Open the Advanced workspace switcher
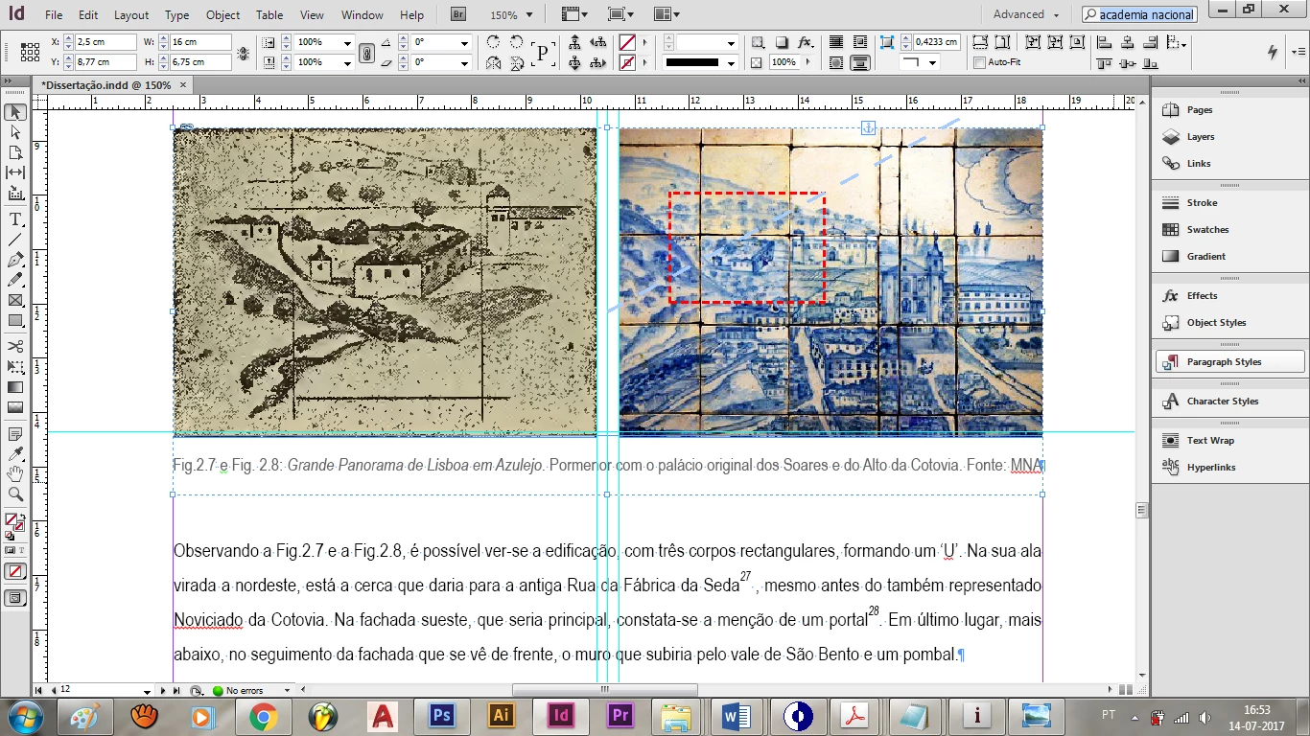1310x736 pixels. 1026,14
